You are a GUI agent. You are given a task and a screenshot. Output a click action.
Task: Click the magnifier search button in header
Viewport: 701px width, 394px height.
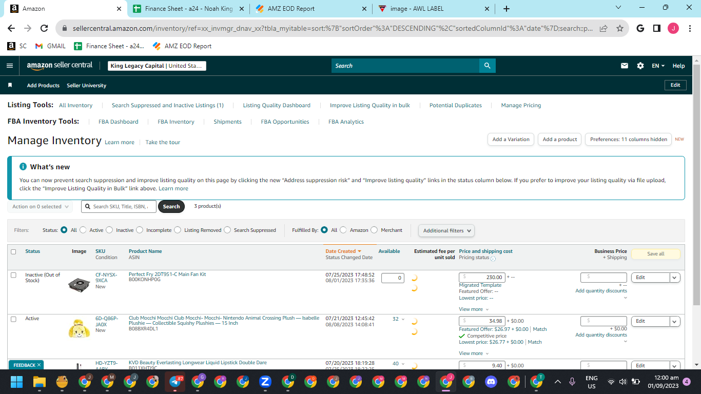coord(487,66)
